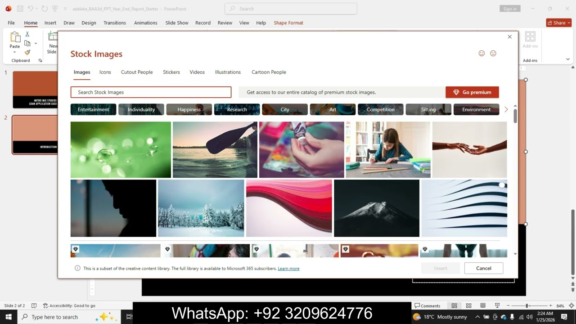Click the happy face feedback icon
Viewport: 576px width, 324px height.
[x=481, y=53]
